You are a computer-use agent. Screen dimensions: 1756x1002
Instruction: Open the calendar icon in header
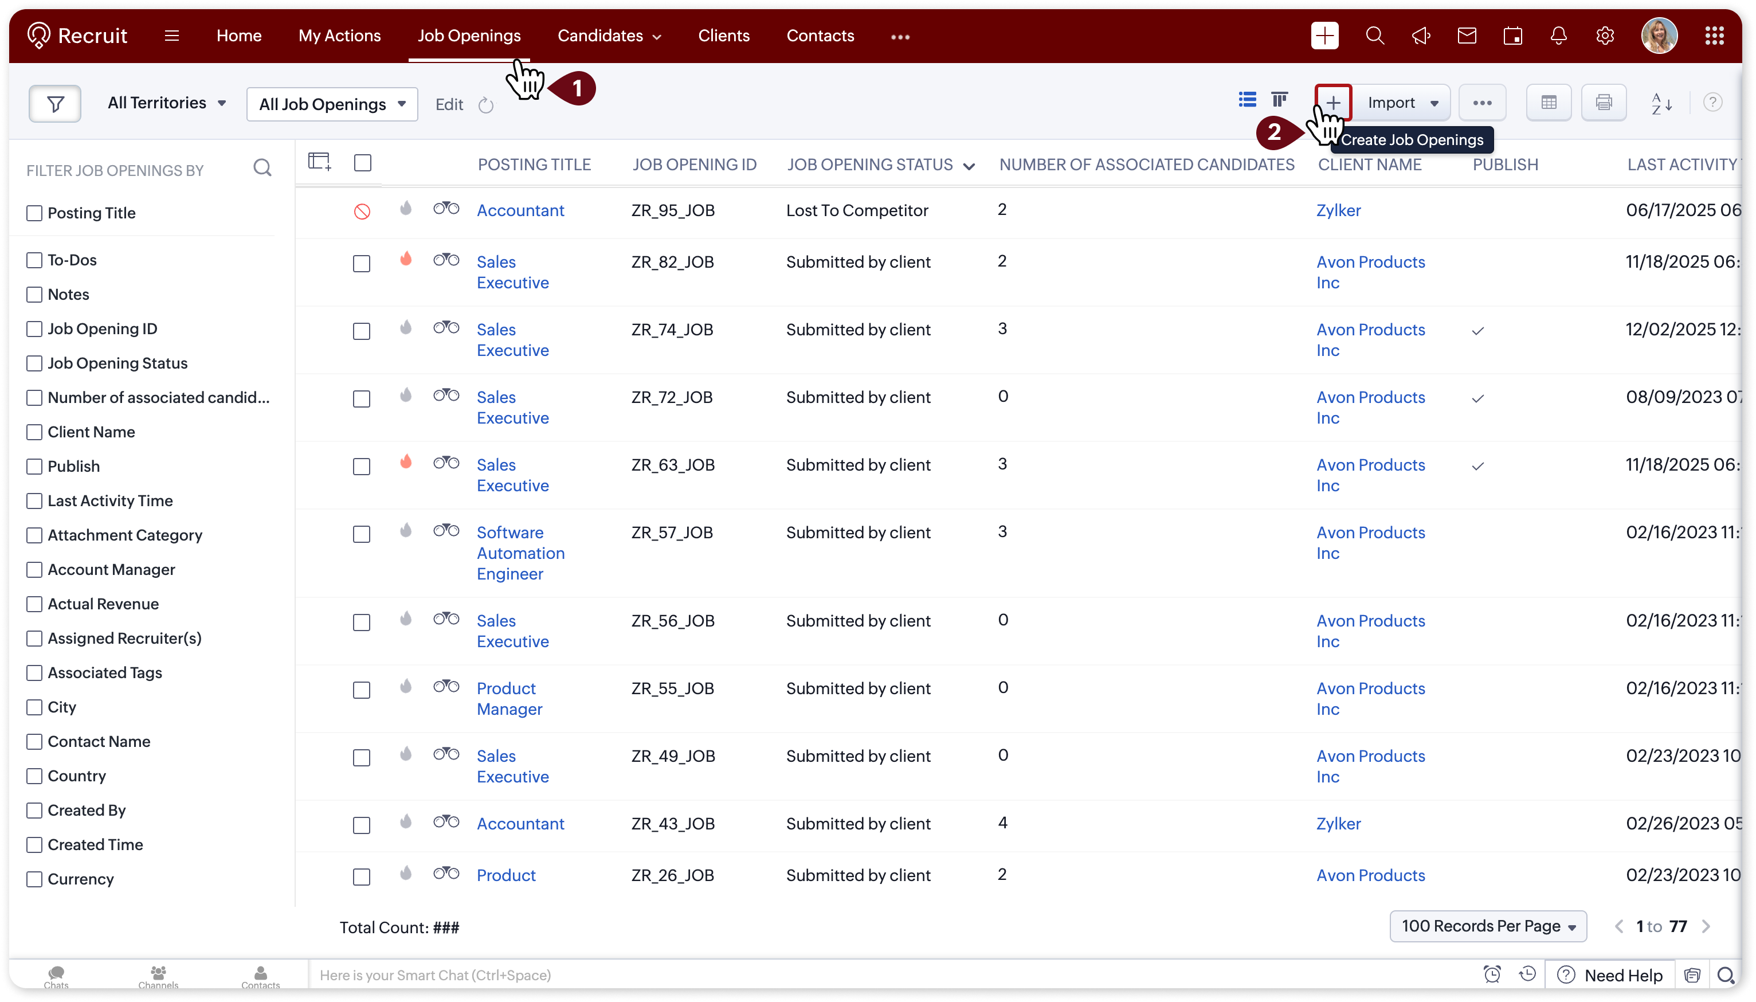pyautogui.click(x=1512, y=36)
